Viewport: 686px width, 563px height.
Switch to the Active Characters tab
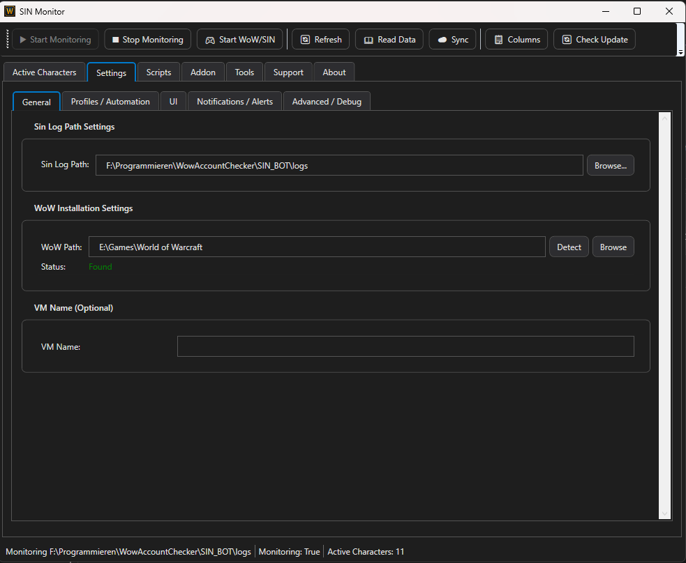click(44, 72)
